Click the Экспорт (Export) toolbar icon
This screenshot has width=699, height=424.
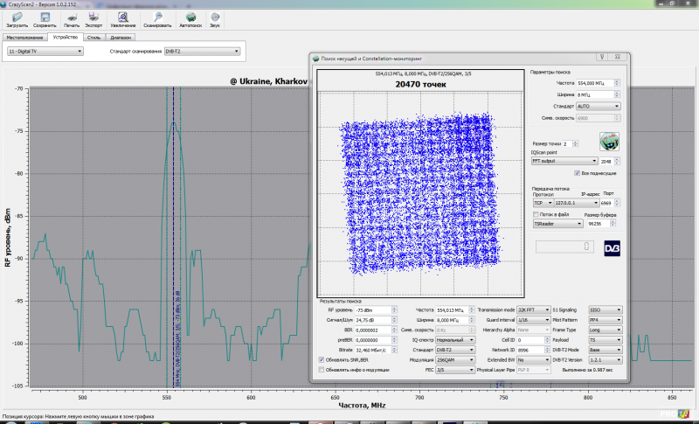tap(93, 17)
